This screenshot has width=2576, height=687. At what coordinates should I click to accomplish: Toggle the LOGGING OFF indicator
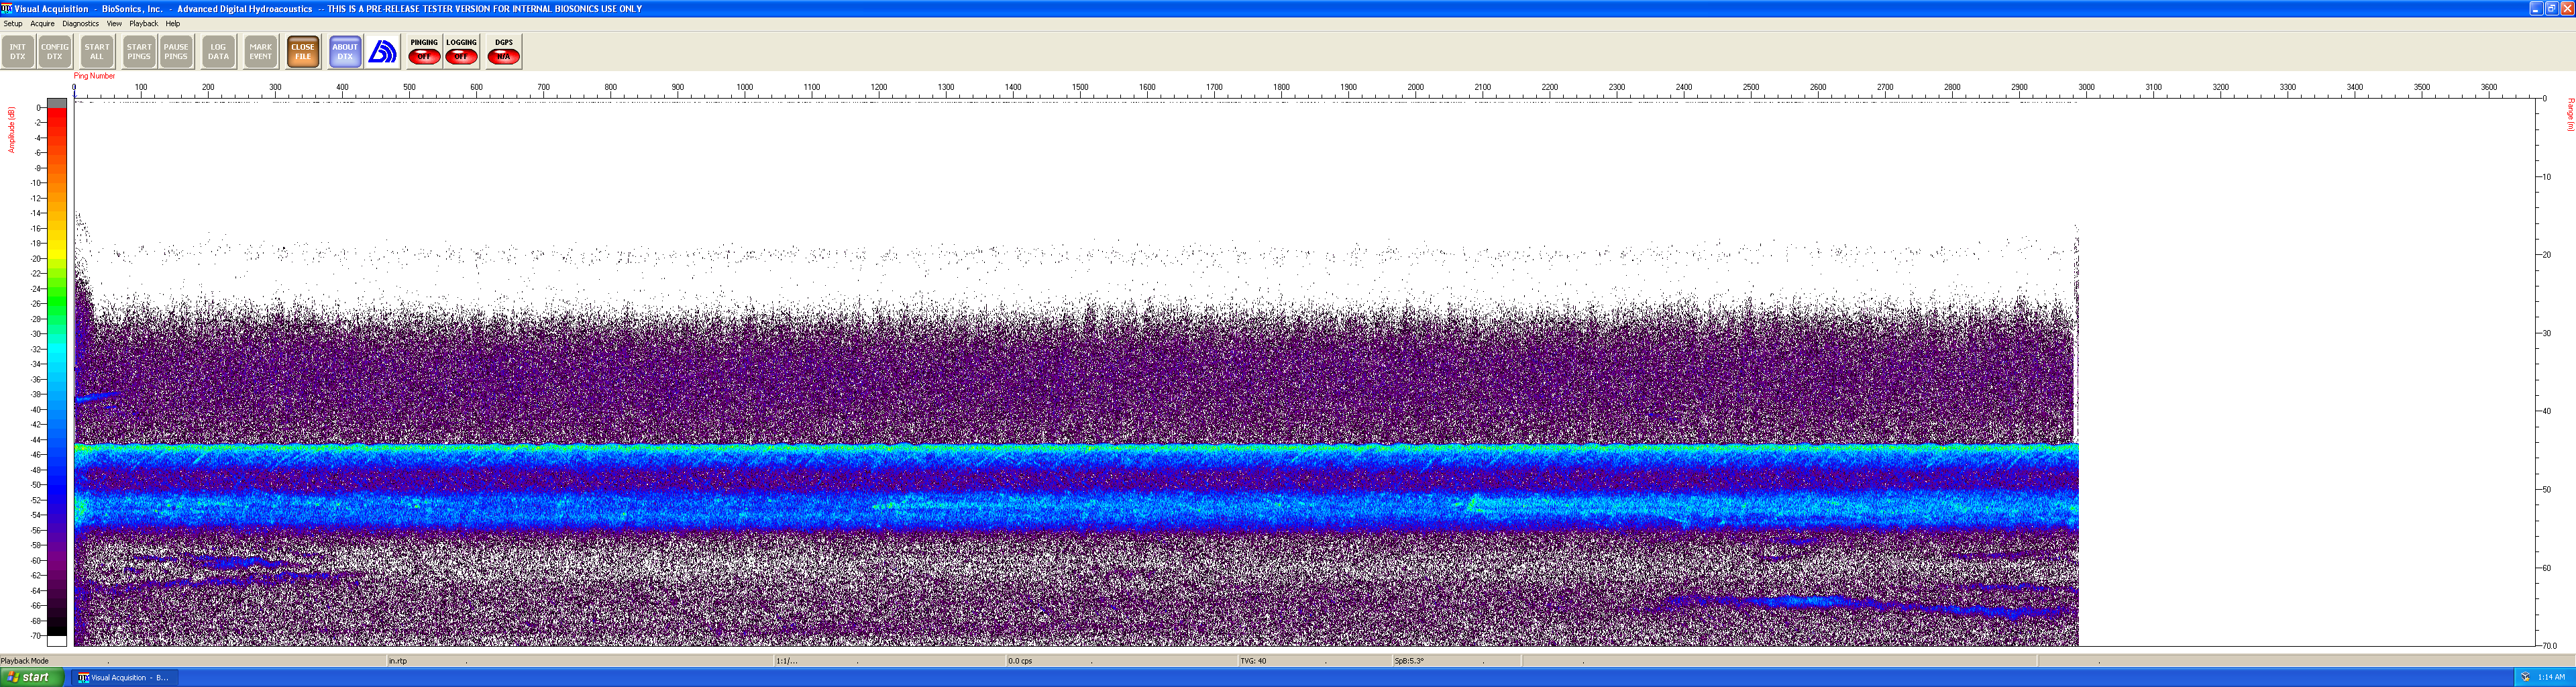[x=461, y=51]
